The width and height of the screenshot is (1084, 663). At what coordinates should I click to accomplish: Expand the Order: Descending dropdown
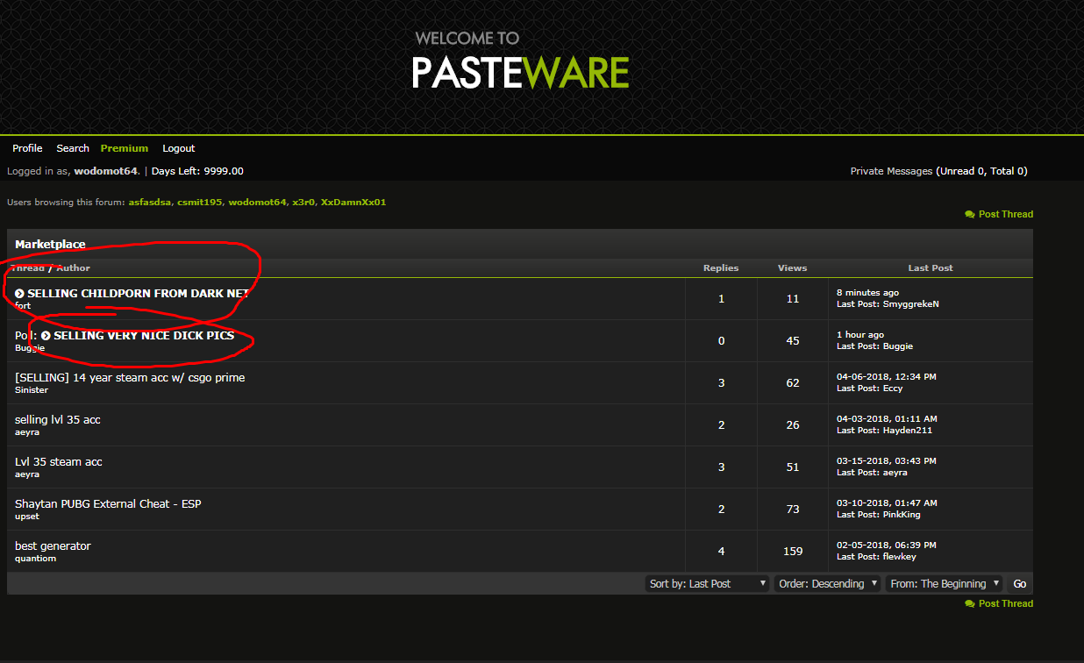point(827,583)
